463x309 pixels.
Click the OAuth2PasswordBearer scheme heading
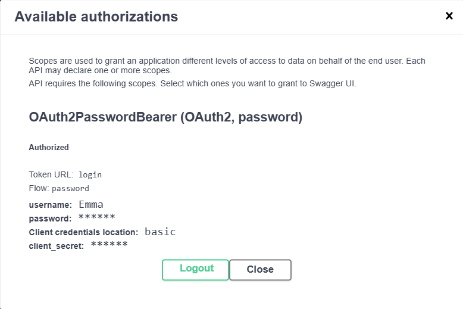click(x=165, y=117)
